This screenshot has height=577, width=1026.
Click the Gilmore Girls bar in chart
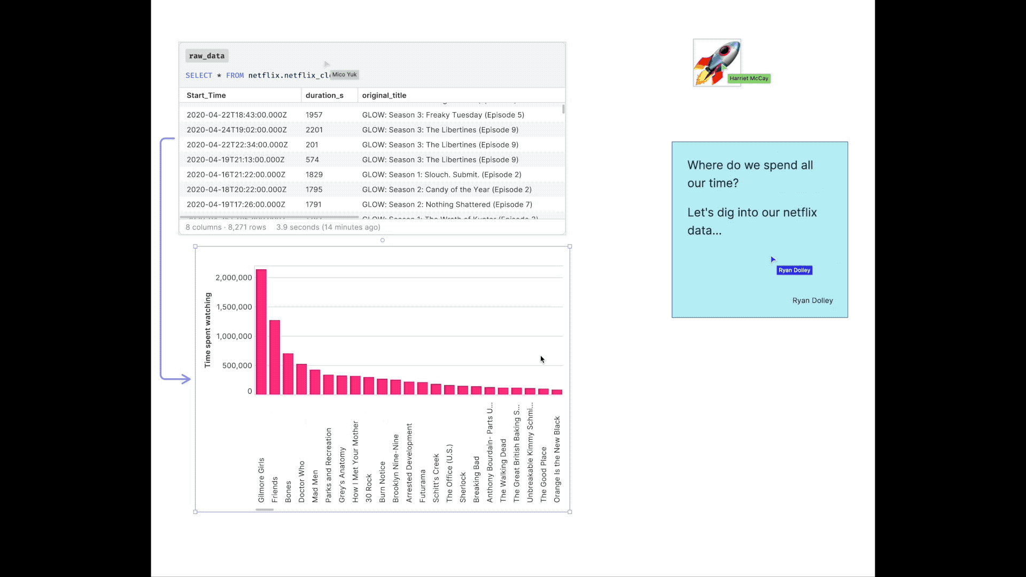point(261,331)
